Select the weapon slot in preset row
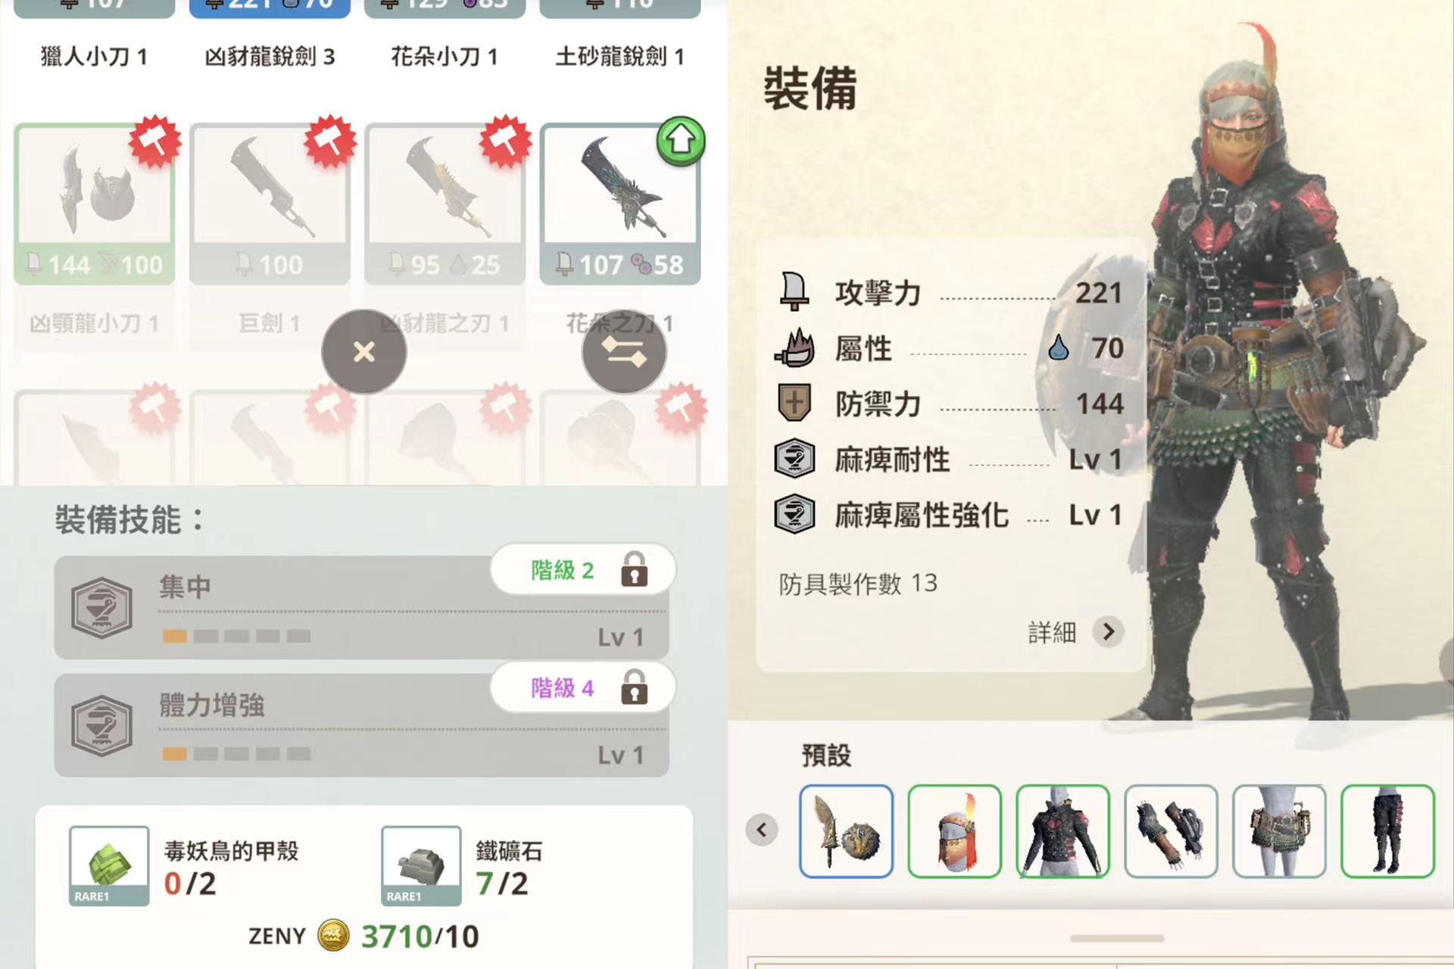The width and height of the screenshot is (1454, 969). click(846, 831)
